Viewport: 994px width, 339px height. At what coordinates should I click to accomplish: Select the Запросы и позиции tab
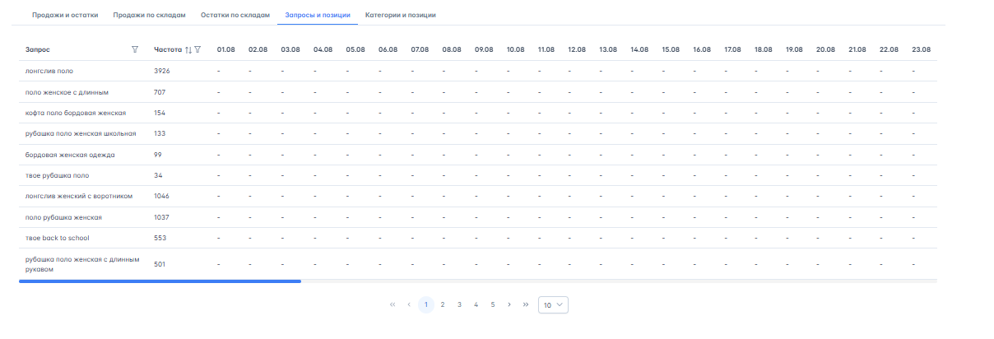[317, 15]
